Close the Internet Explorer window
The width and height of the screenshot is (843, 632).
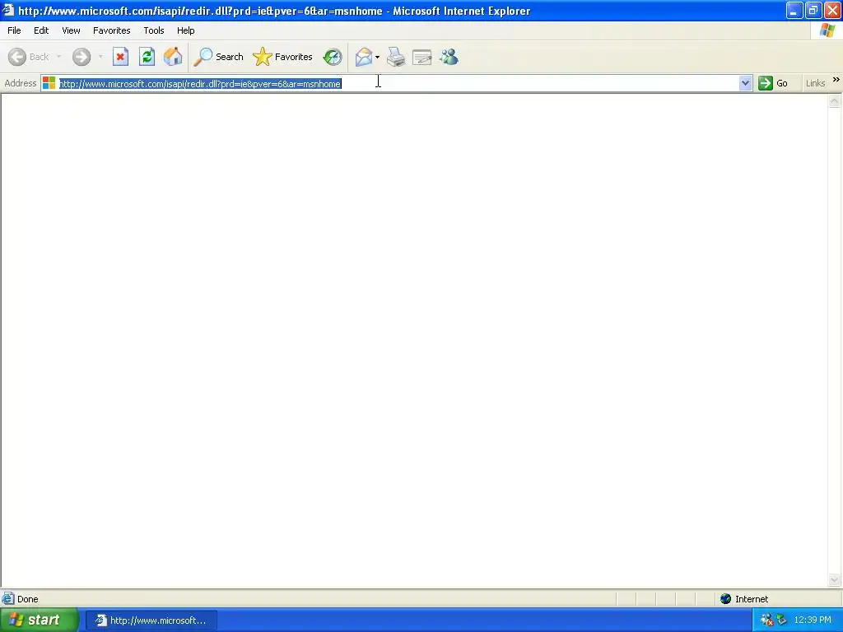[x=832, y=11]
